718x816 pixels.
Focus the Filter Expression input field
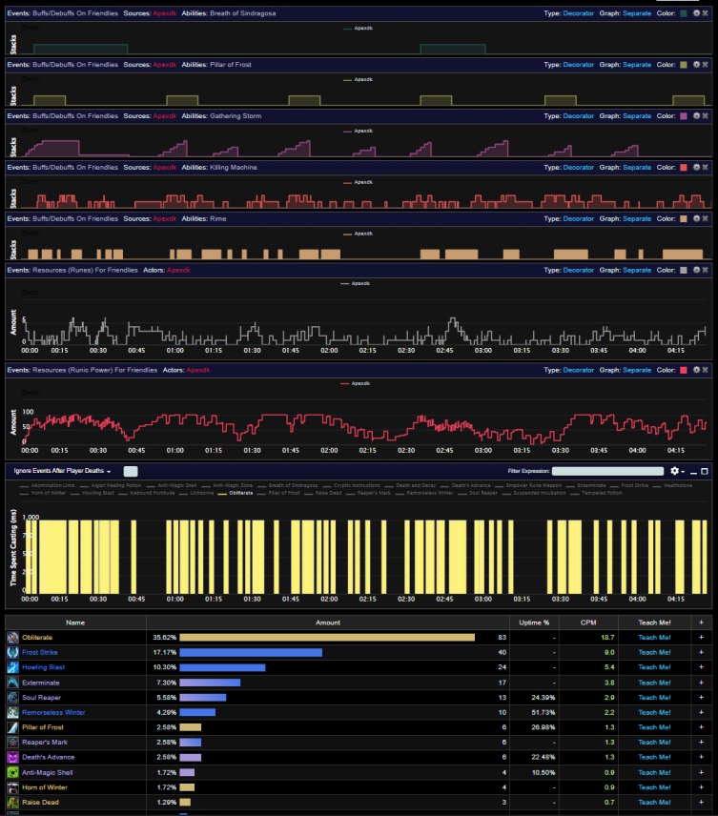(x=607, y=471)
